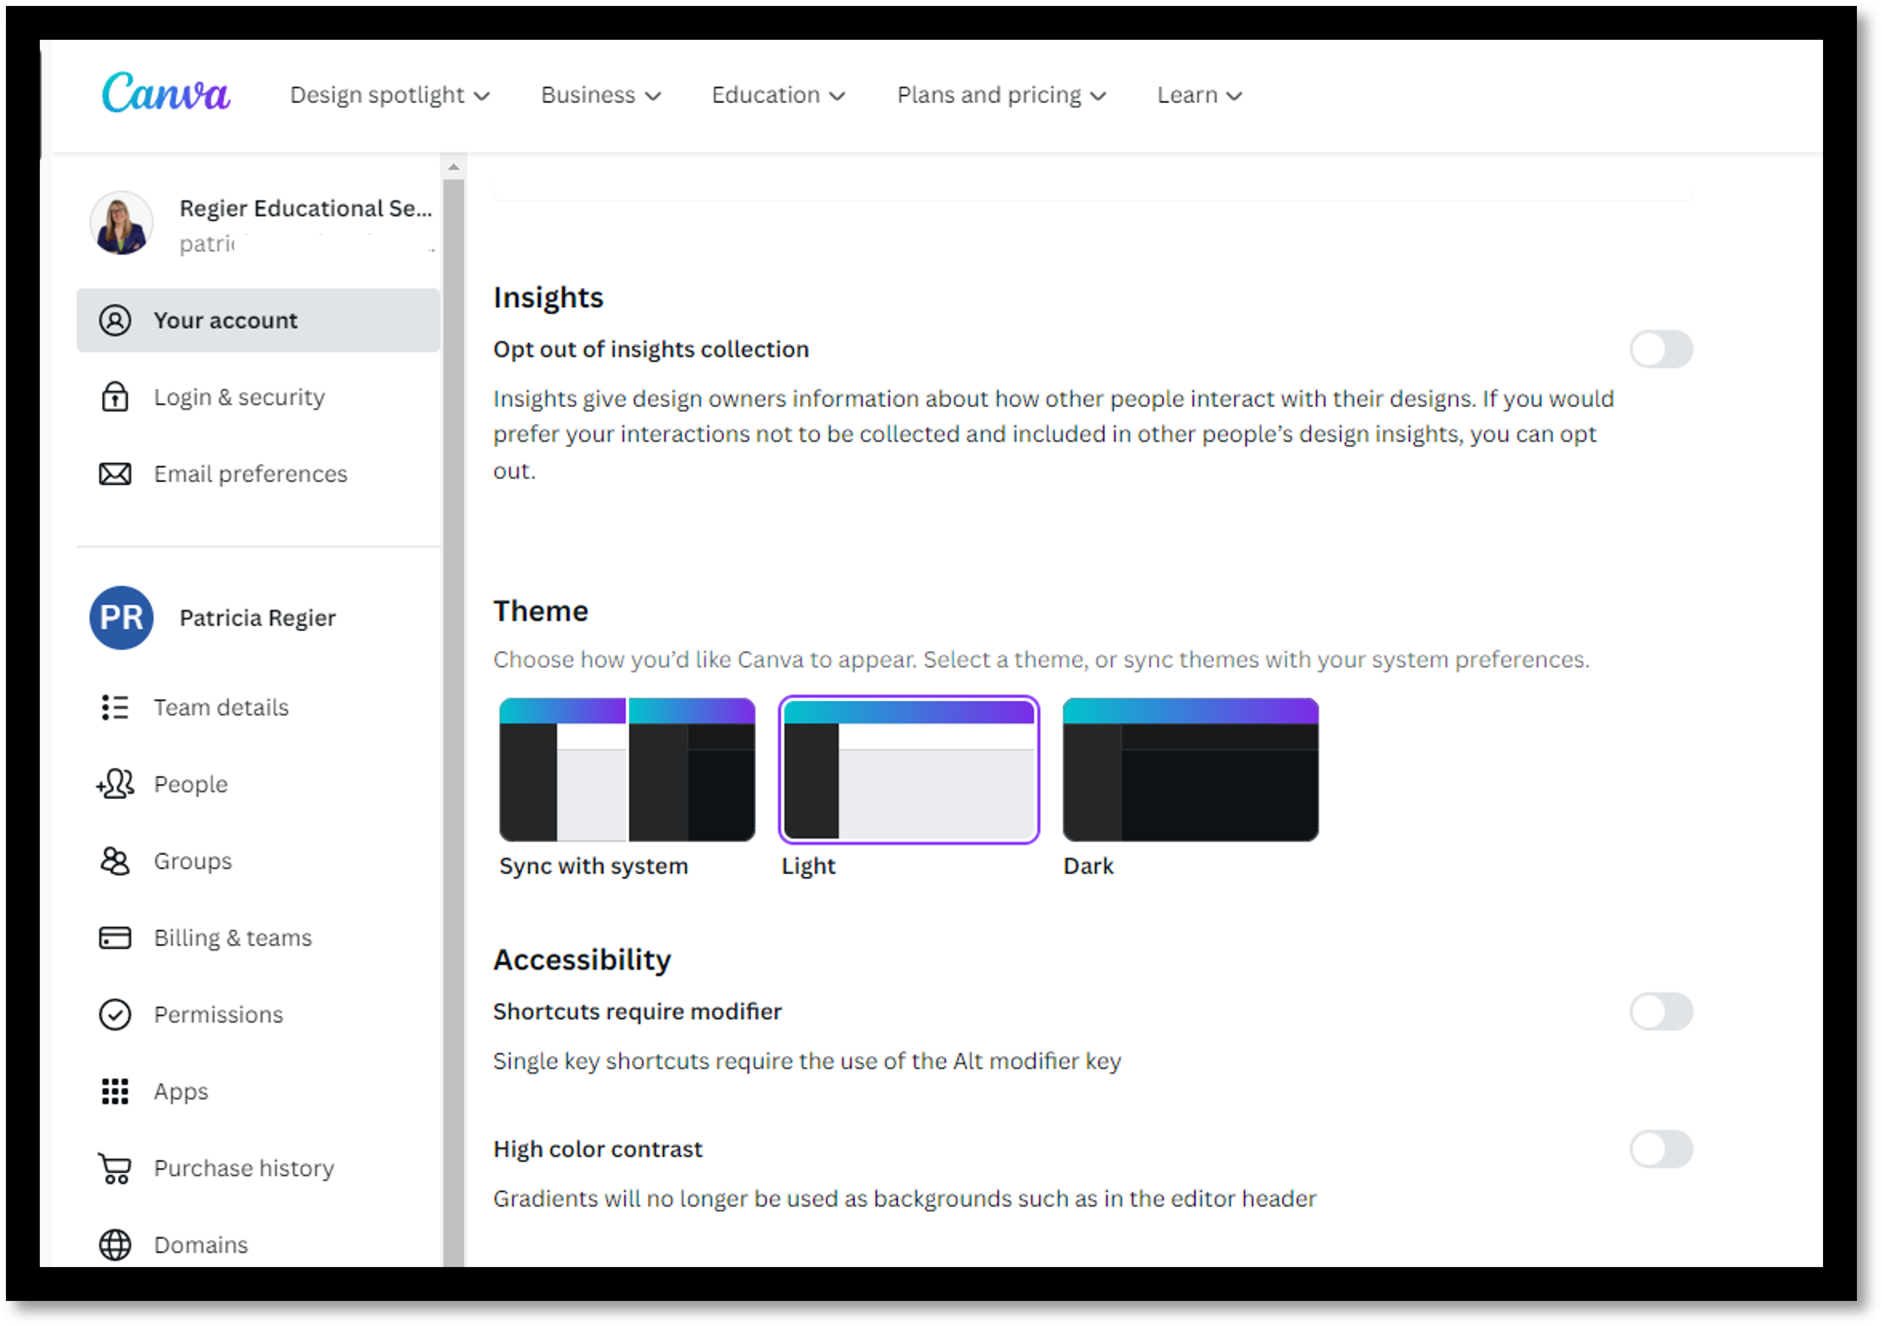Viewport: 1882px width, 1326px height.
Task: Click the Permissions checkmark circle icon
Action: coord(115,1015)
